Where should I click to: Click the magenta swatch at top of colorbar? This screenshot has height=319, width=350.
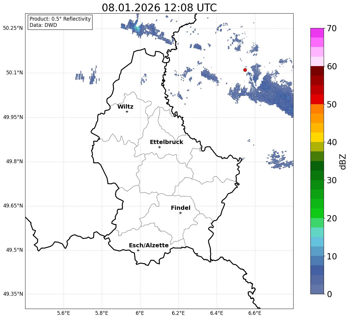coord(317,33)
